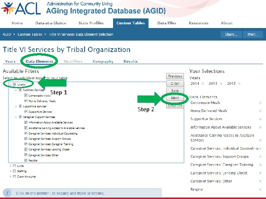Uncheck Caregiver Services: Individual Counseling checkbox

(26, 133)
